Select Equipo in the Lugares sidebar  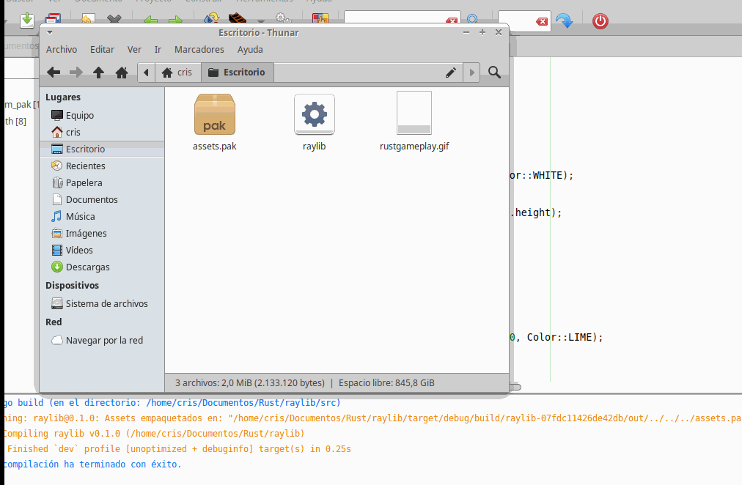click(x=102, y=115)
